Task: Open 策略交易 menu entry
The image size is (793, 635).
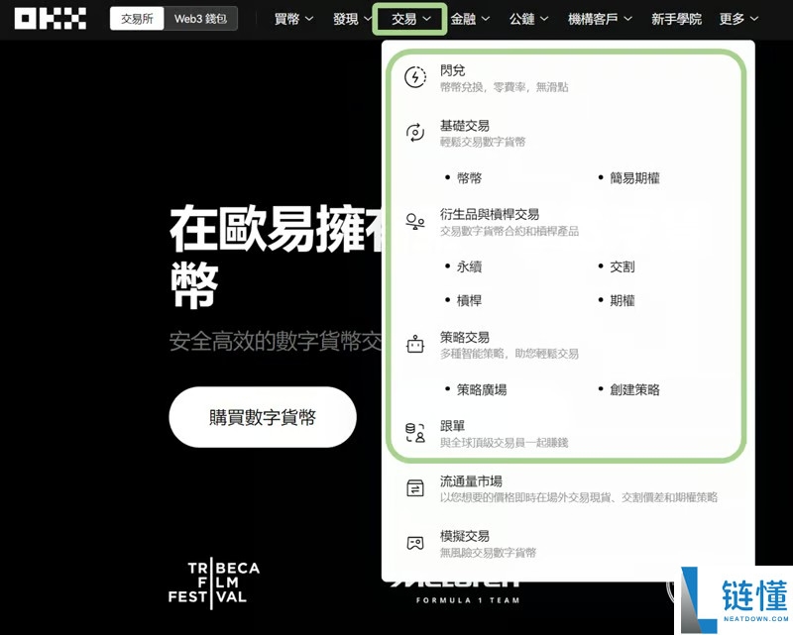Action: 465,337
